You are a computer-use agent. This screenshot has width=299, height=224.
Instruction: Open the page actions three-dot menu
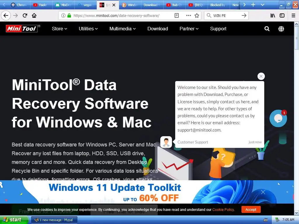click(x=188, y=15)
